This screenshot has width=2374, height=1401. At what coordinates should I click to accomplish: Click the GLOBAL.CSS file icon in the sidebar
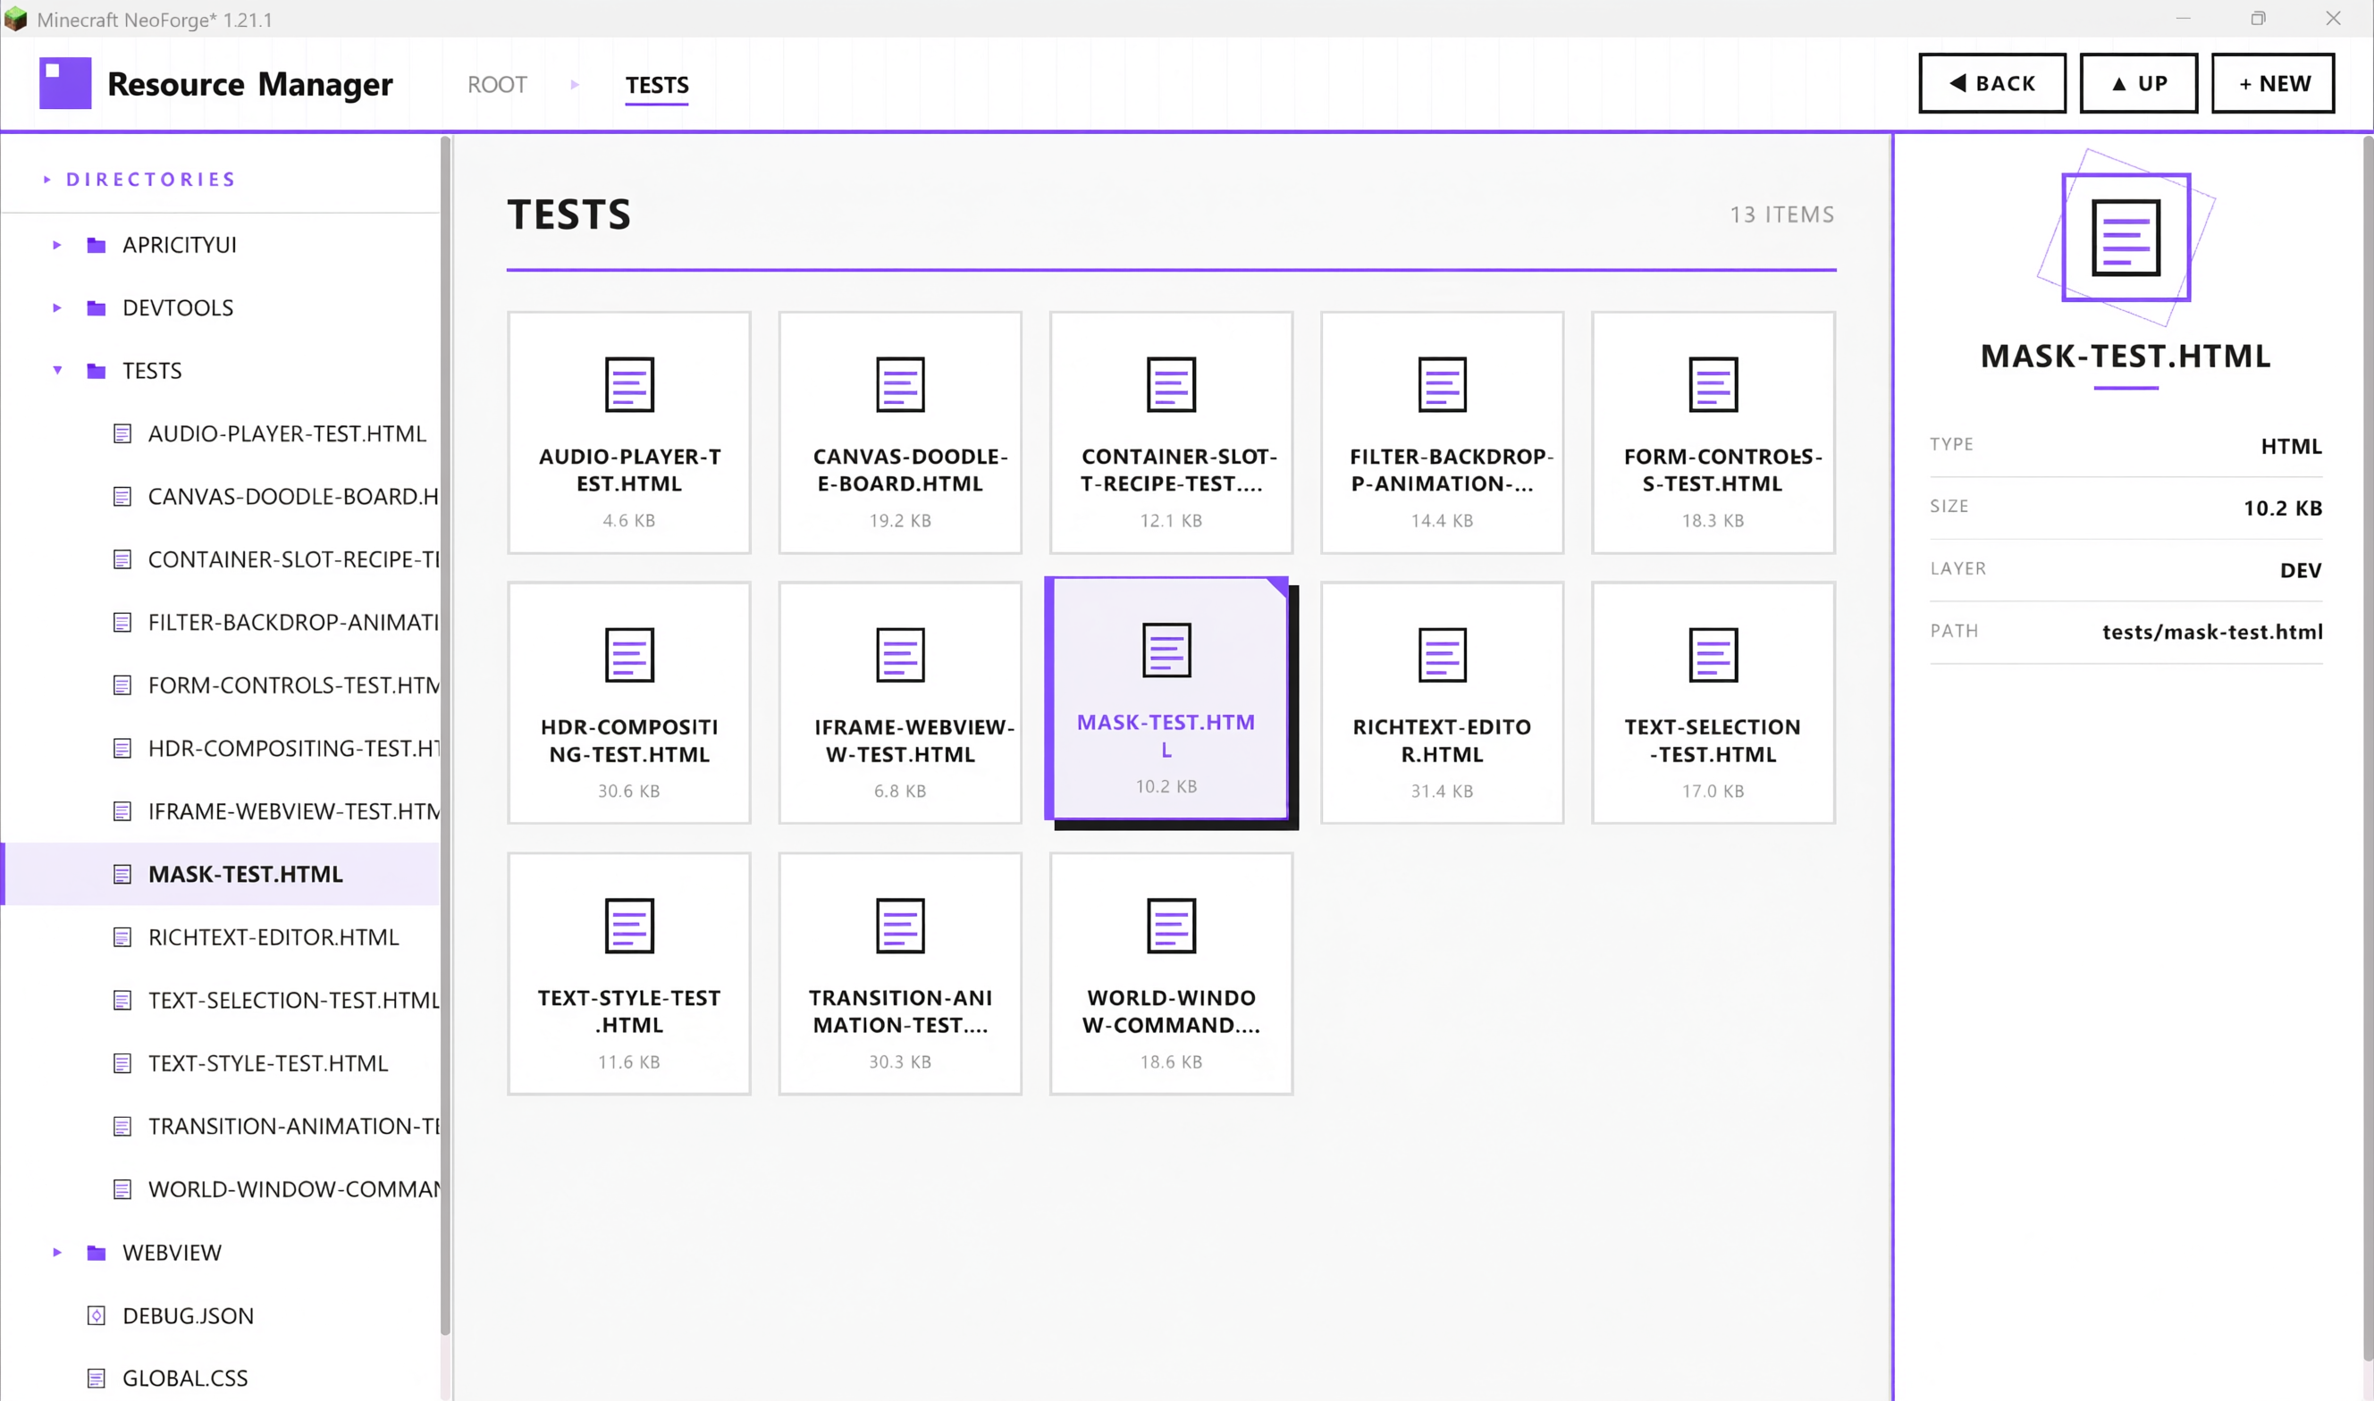pos(97,1379)
